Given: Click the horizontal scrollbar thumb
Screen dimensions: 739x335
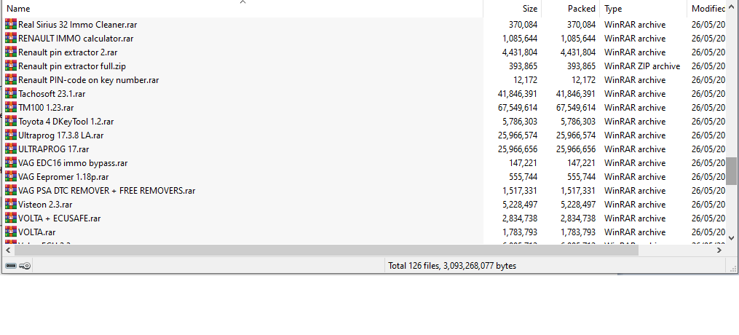Looking at the screenshot, I should tap(326, 251).
